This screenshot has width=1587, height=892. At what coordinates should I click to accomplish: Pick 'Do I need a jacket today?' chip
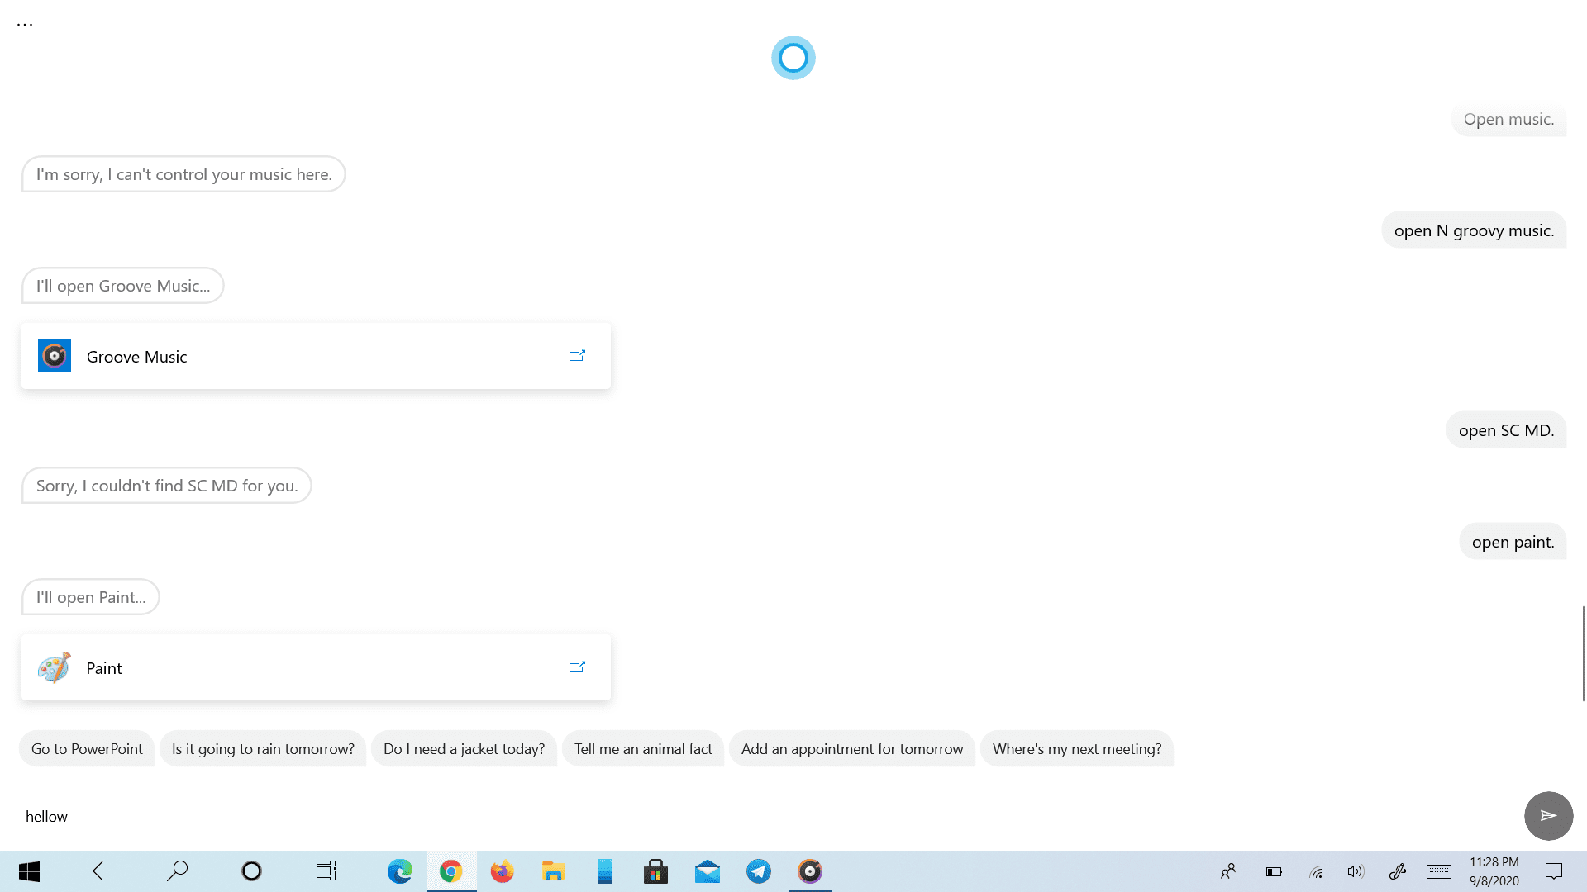(x=464, y=748)
